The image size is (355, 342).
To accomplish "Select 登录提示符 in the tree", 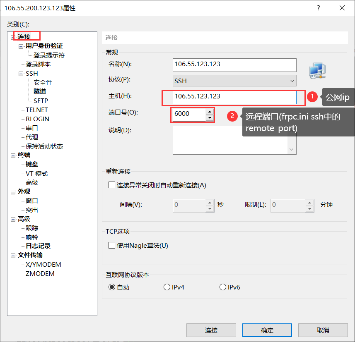I will pos(49,55).
